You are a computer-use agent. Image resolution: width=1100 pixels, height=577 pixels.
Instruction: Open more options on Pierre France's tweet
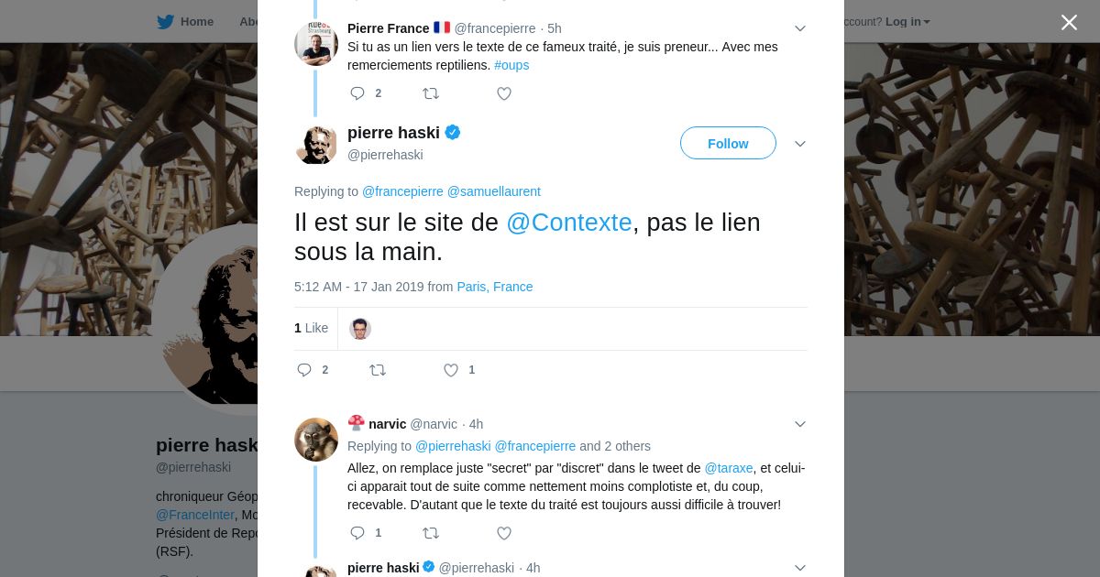click(799, 28)
